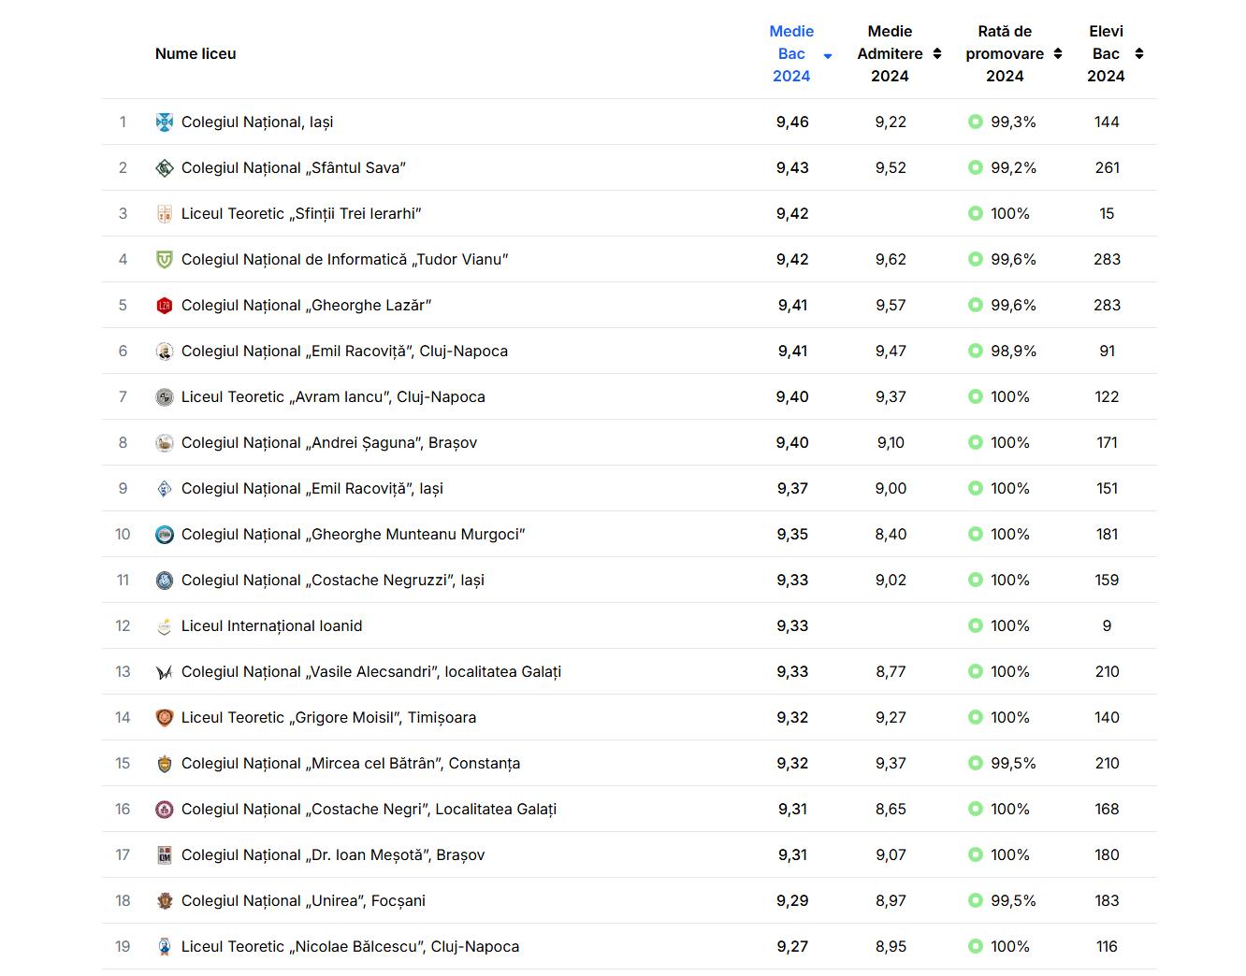
Task: Click the Mircea cel Bătrân school emblem
Action: (x=165, y=764)
